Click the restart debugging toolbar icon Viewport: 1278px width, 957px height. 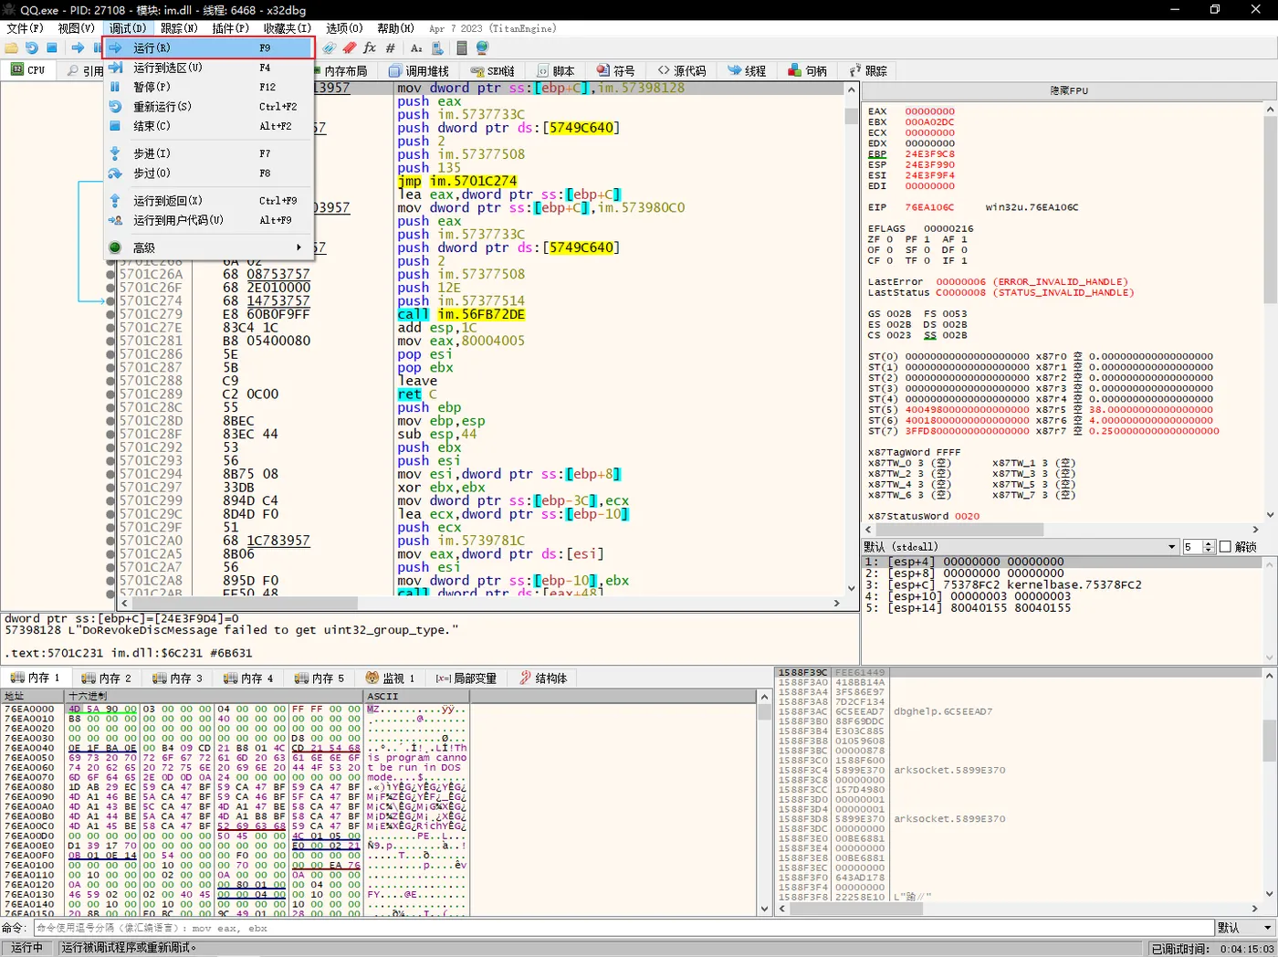(32, 48)
